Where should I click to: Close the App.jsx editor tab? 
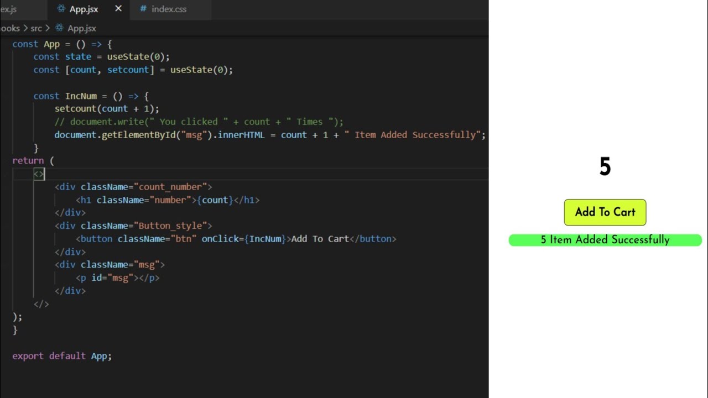118,9
